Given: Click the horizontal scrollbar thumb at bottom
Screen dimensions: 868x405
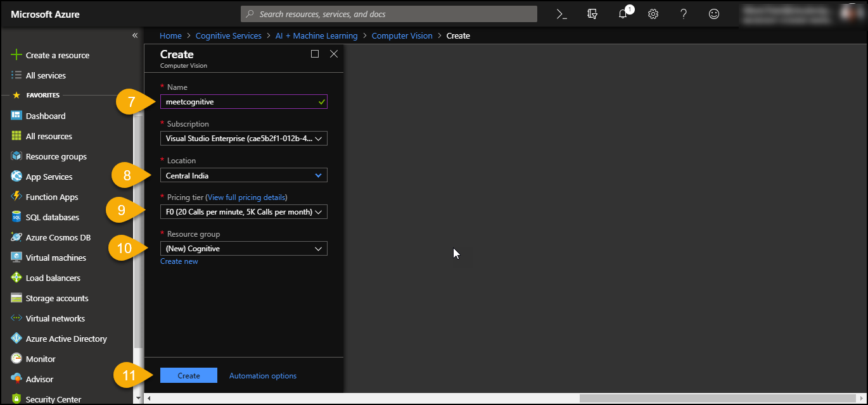Looking at the screenshot, I should [x=717, y=398].
